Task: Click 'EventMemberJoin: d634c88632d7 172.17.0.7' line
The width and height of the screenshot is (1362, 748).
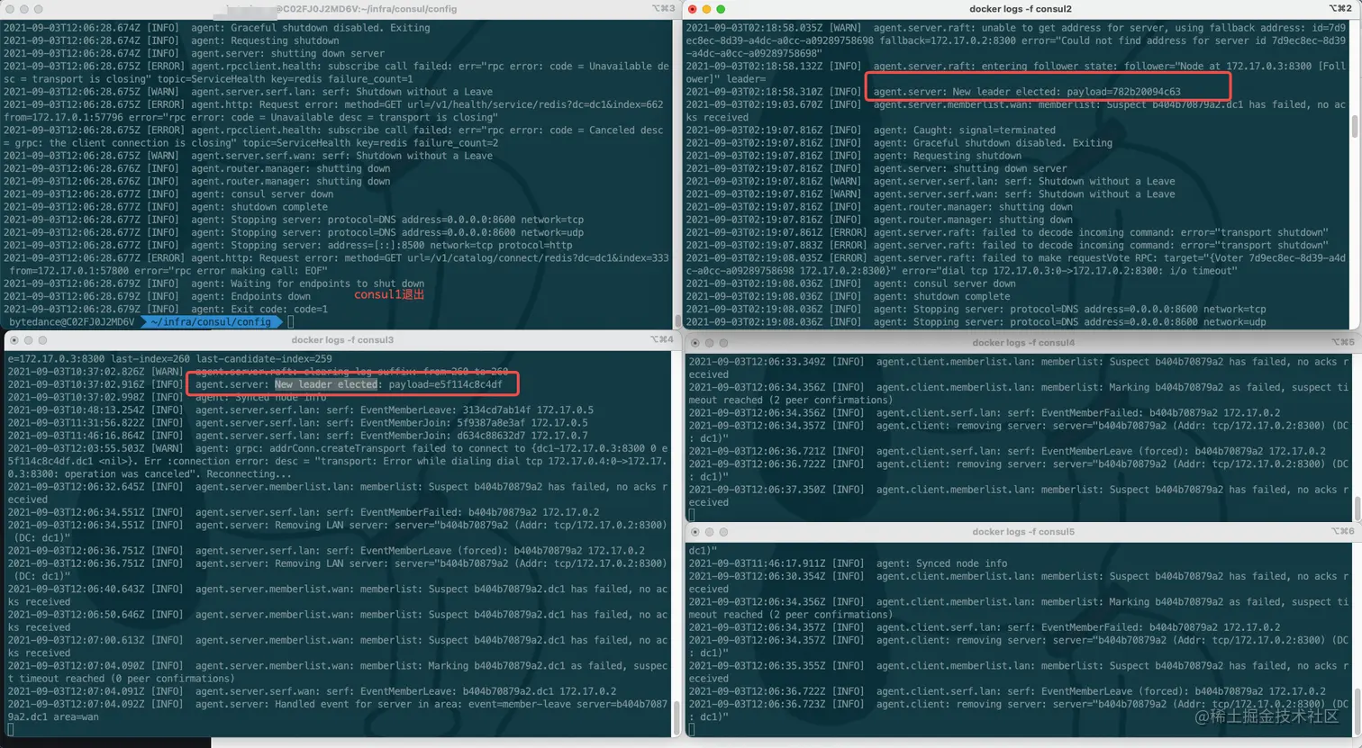Action: [474, 436]
